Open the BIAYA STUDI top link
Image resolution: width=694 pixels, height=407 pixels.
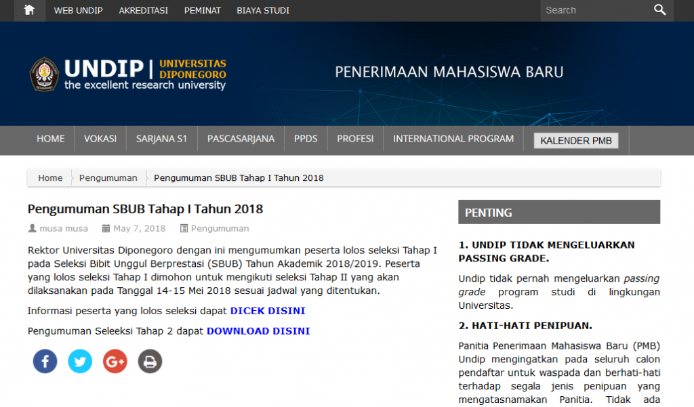[263, 10]
